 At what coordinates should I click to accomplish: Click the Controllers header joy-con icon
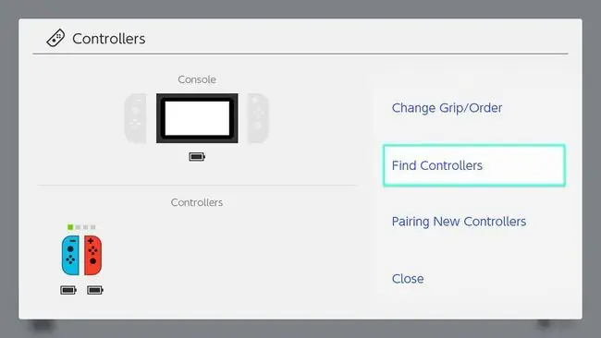(x=55, y=38)
